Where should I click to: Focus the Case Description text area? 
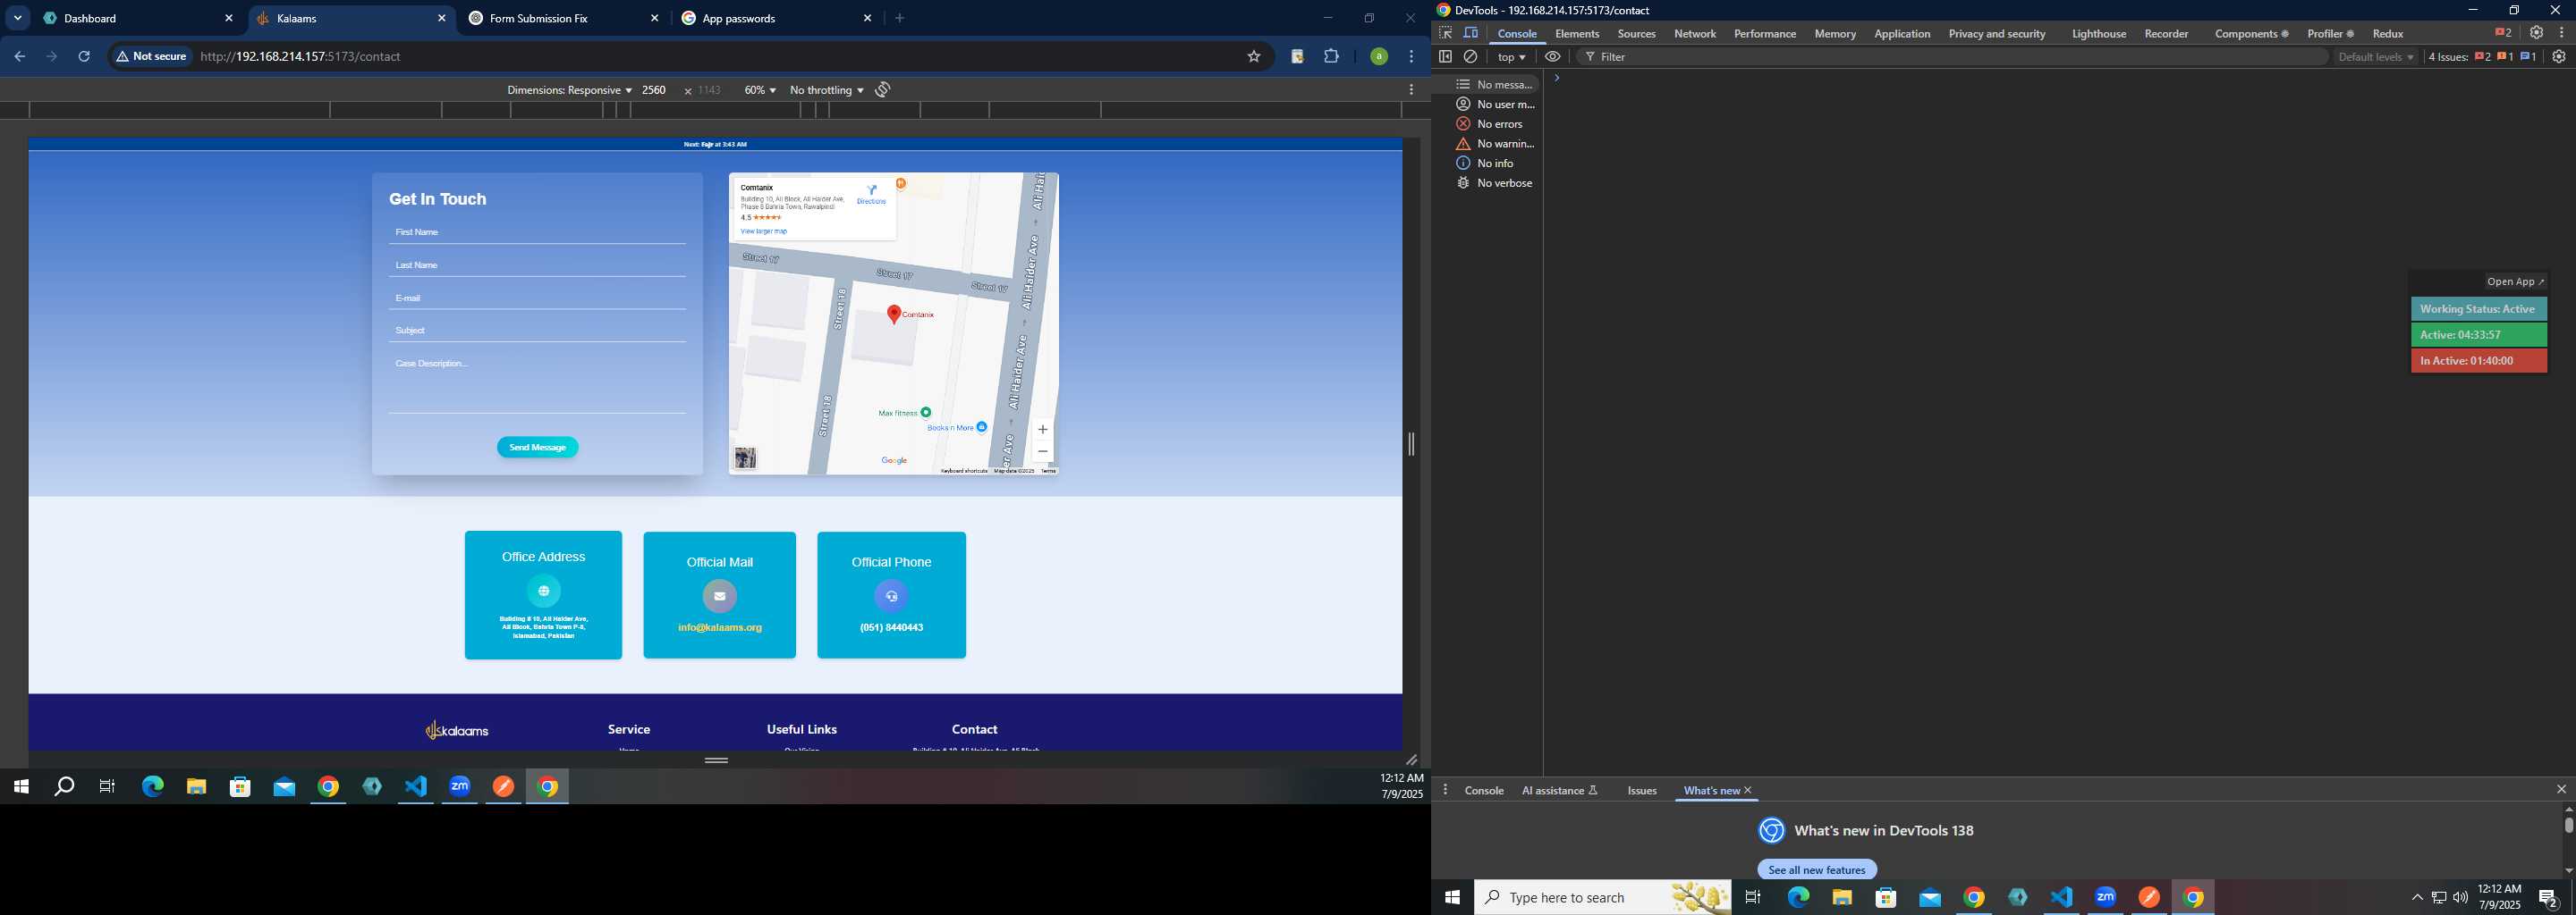[538, 382]
